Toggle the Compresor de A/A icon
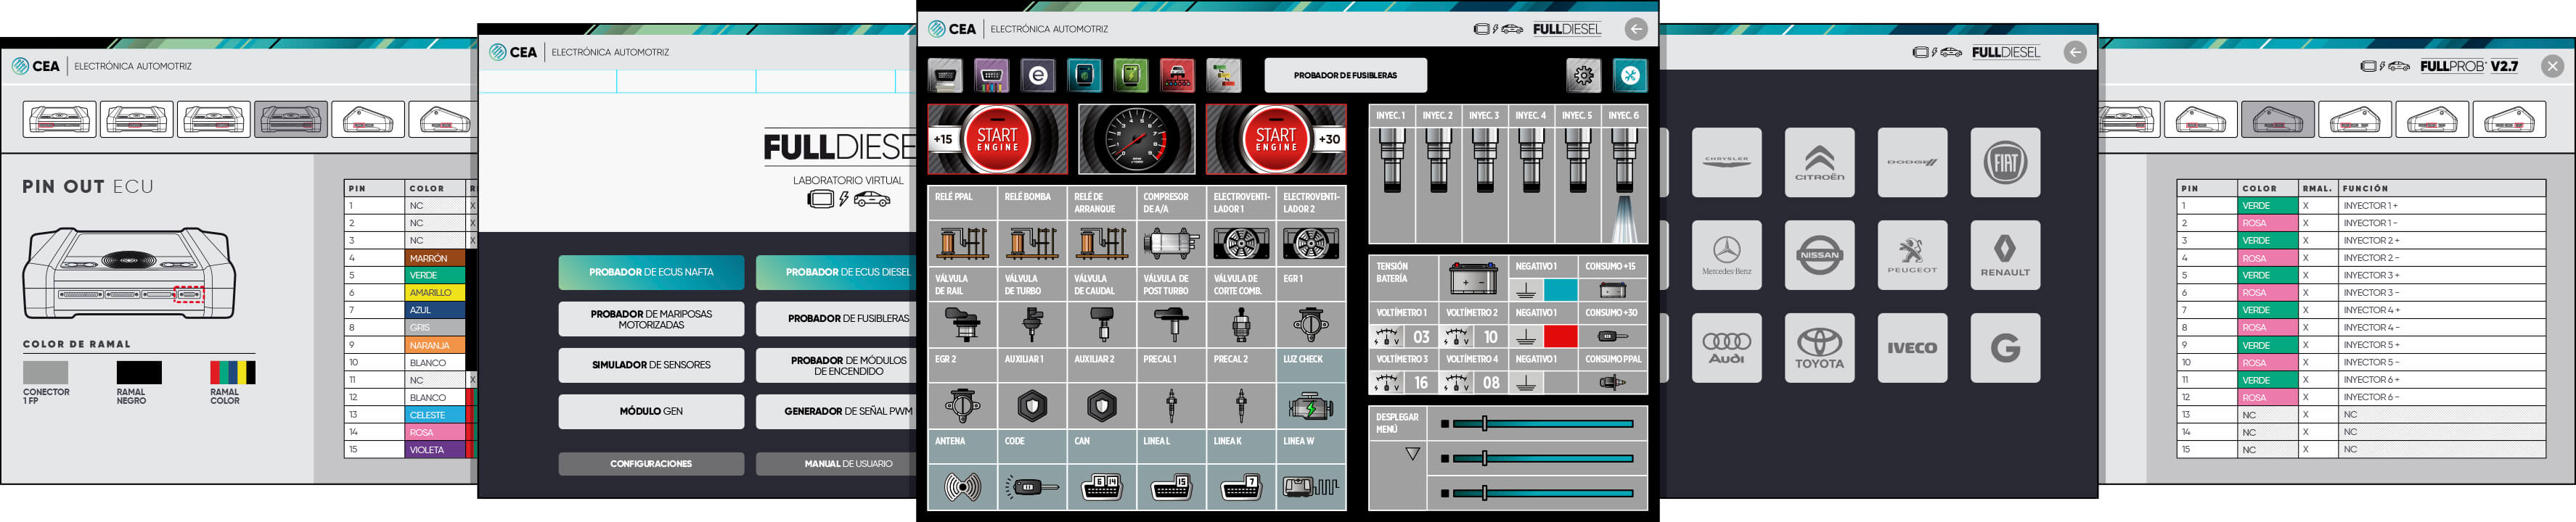This screenshot has height=522, width=2576. tap(1171, 243)
